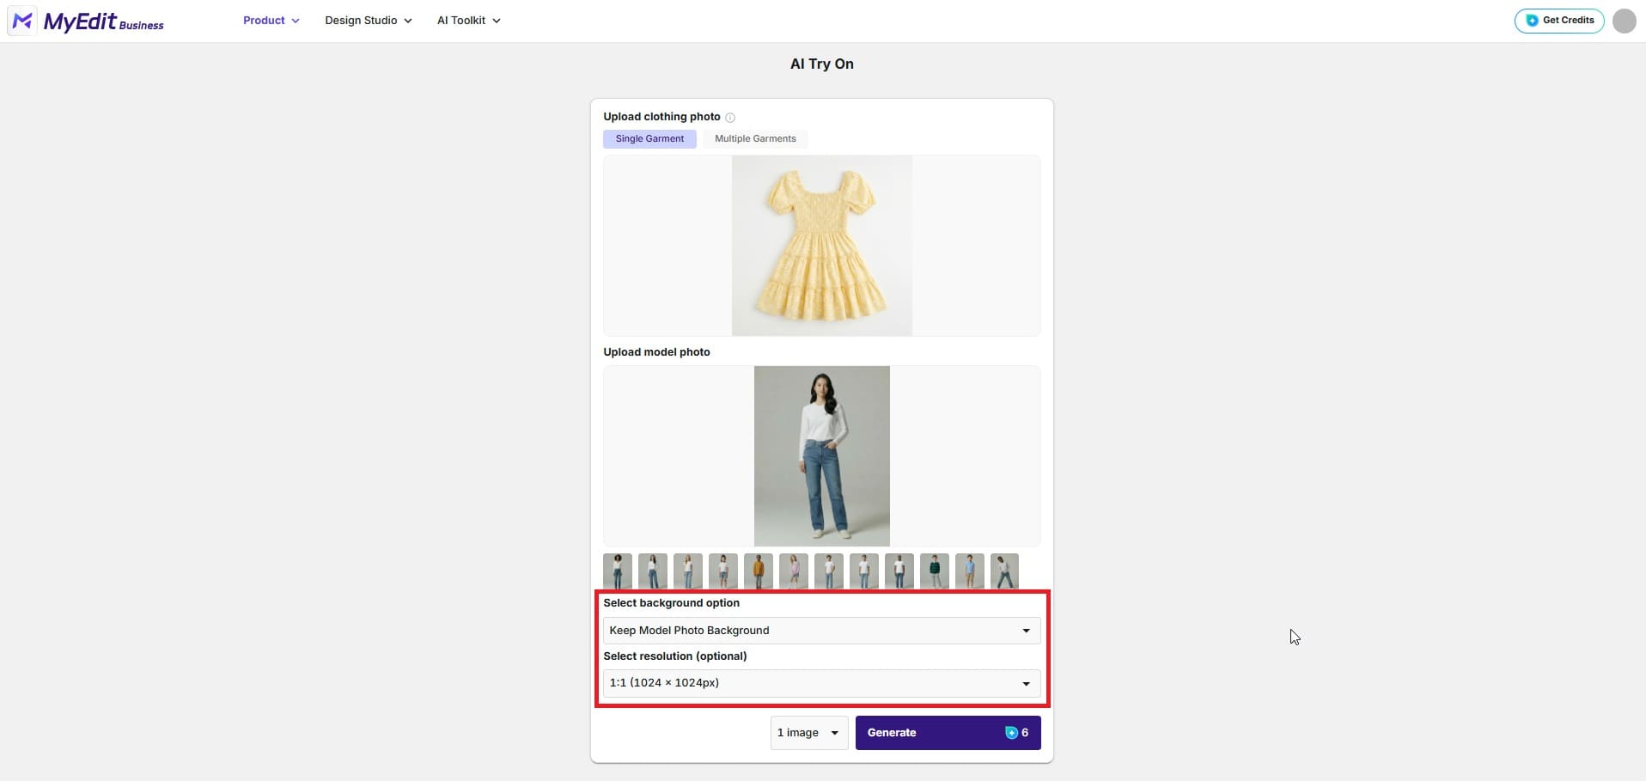Open the Product menu

click(x=270, y=20)
